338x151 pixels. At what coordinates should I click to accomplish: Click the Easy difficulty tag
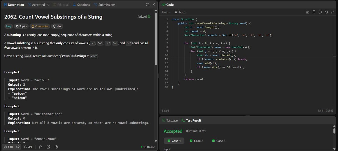[9, 26]
